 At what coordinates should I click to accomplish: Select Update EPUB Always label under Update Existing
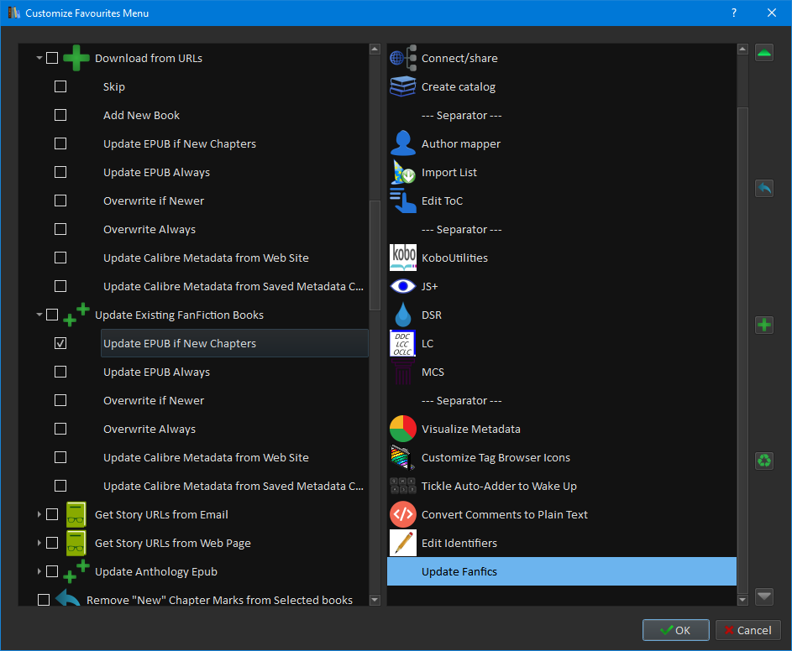pyautogui.click(x=156, y=372)
